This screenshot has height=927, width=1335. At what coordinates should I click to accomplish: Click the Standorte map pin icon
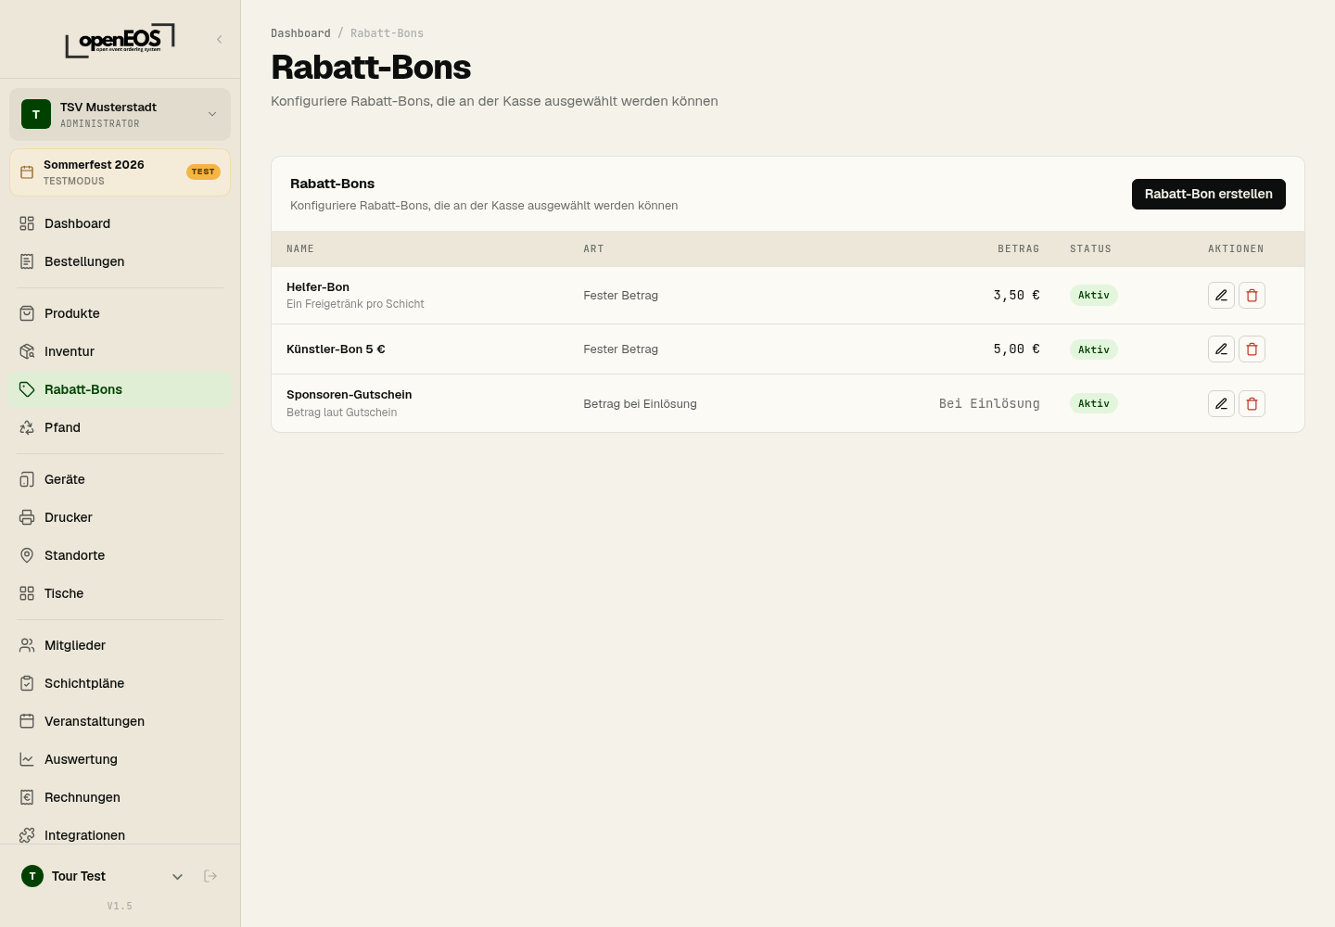pos(27,555)
